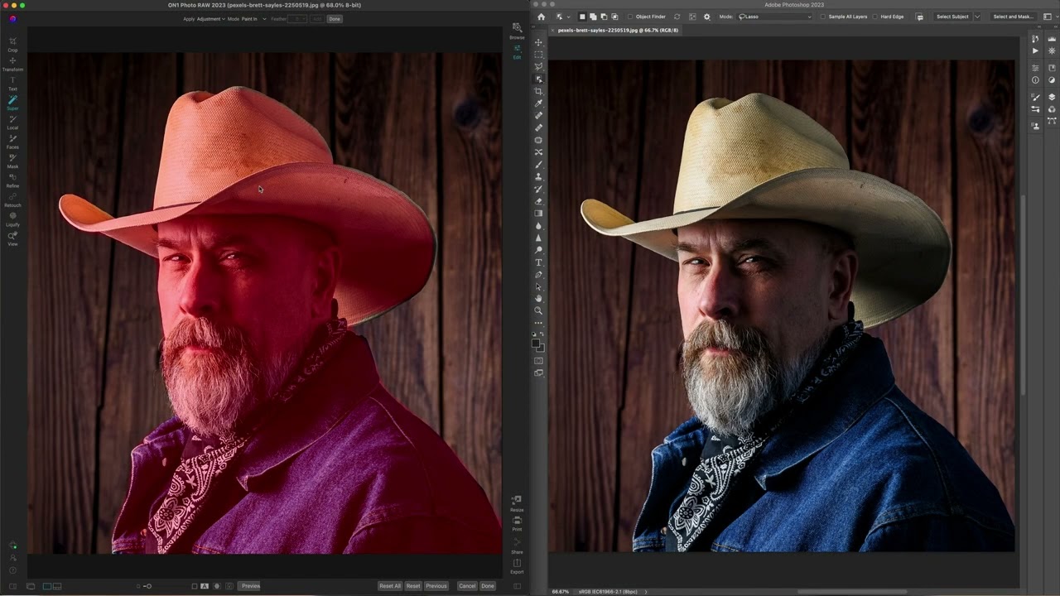
Task: Select the Mask tool in ON1
Action: (x=12, y=161)
